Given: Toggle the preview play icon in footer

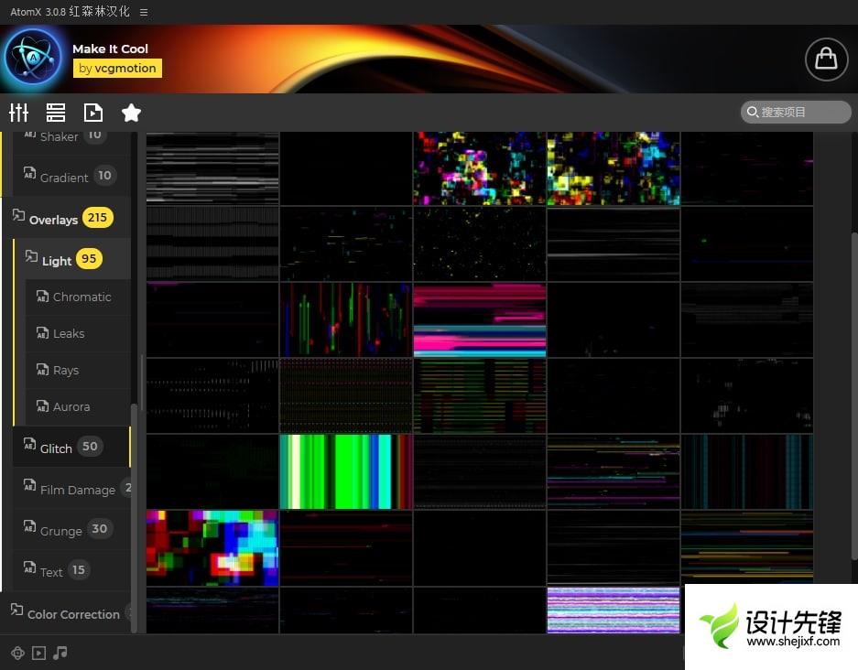Looking at the screenshot, I should [38, 653].
